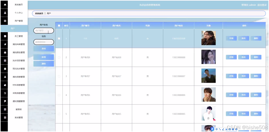The width and height of the screenshot is (269, 132).
Task: Click the grid icon beside 洗衣项目管理
Action: (x=5, y=61)
